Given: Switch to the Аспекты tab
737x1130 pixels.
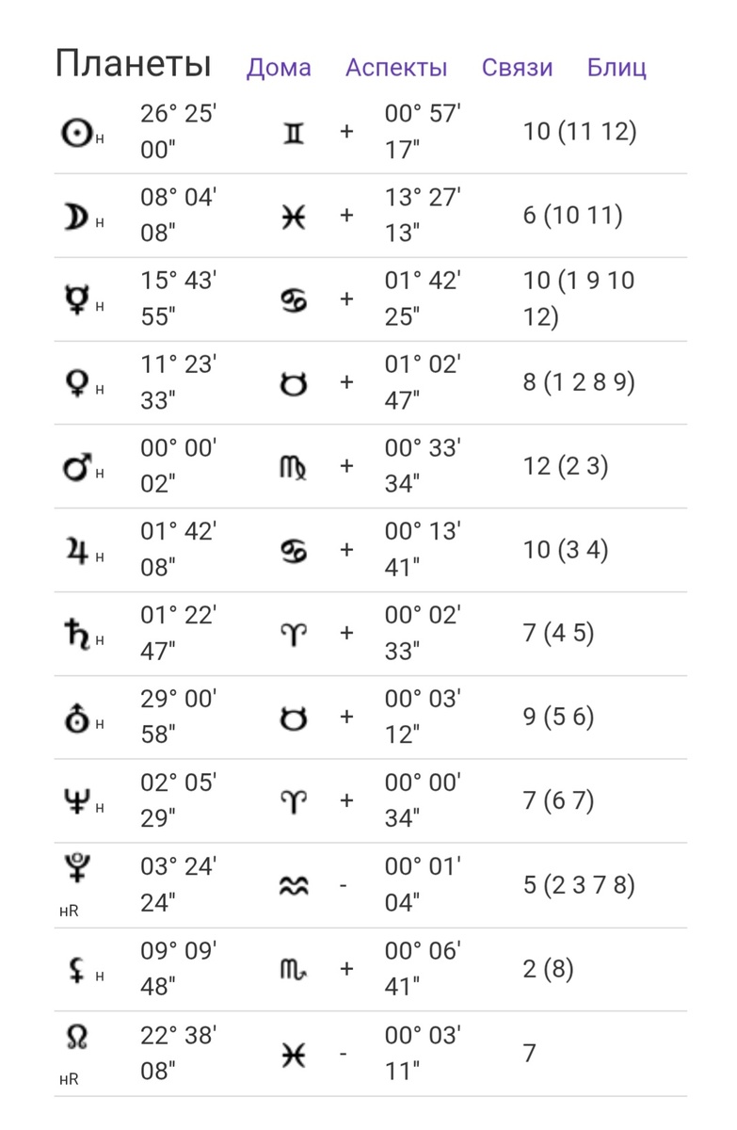Looking at the screenshot, I should (396, 68).
